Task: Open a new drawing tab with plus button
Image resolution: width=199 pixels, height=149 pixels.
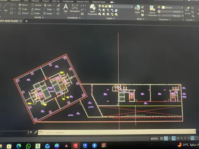Action: point(26,21)
